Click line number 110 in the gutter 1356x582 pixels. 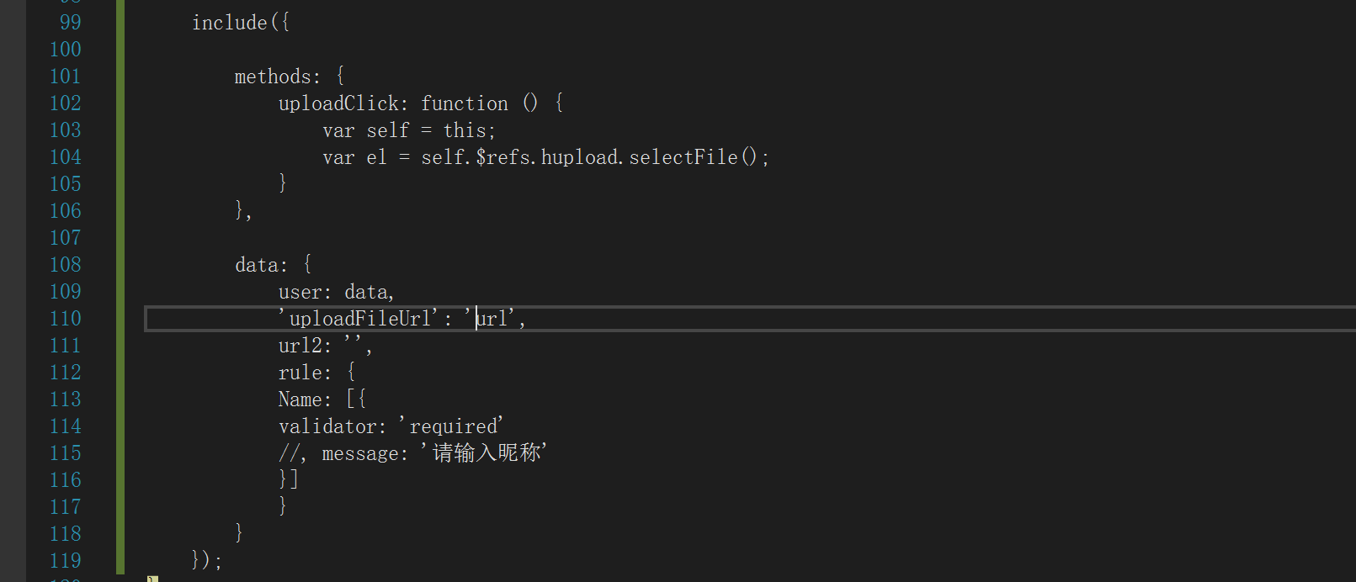pos(66,319)
